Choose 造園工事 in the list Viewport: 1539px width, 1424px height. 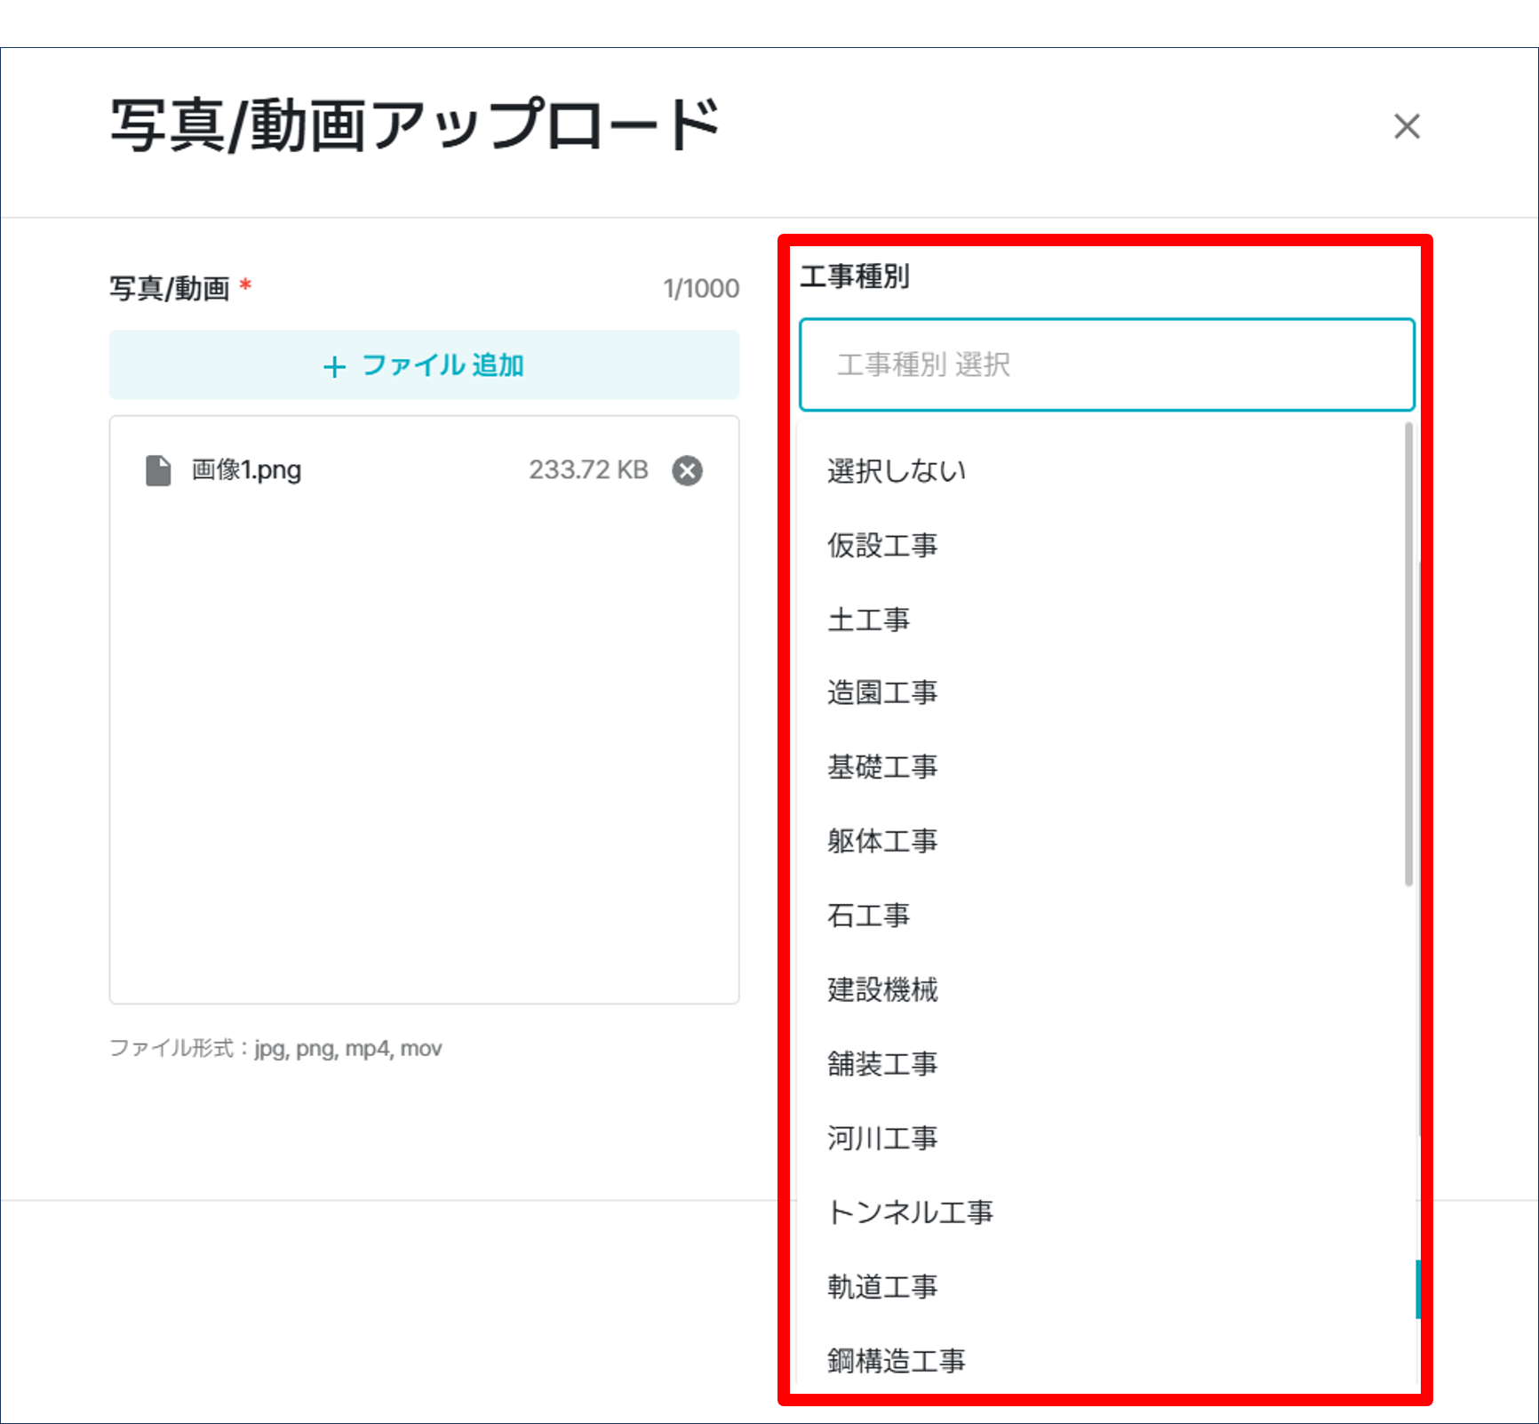click(x=882, y=694)
